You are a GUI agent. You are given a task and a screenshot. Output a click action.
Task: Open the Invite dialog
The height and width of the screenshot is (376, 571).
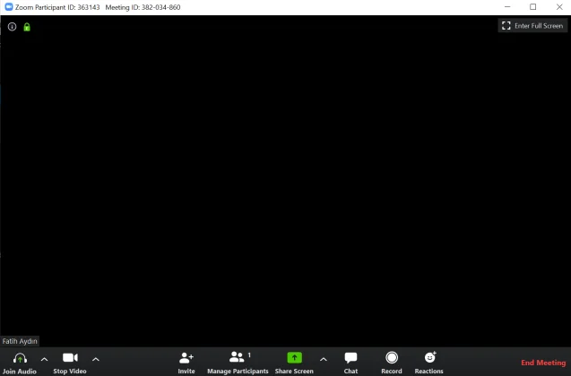186,363
